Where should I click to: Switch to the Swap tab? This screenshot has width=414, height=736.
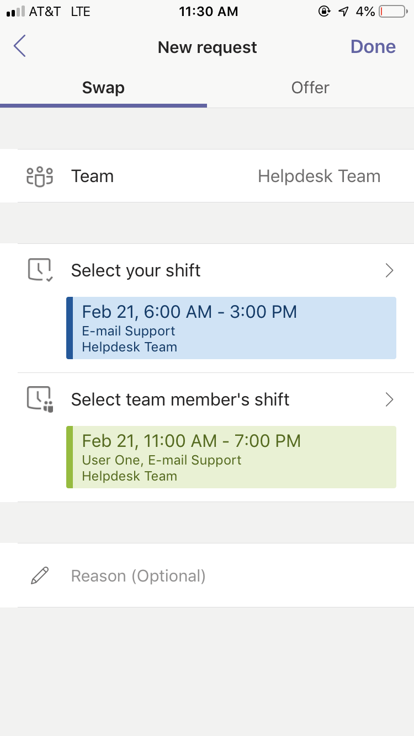point(103,88)
